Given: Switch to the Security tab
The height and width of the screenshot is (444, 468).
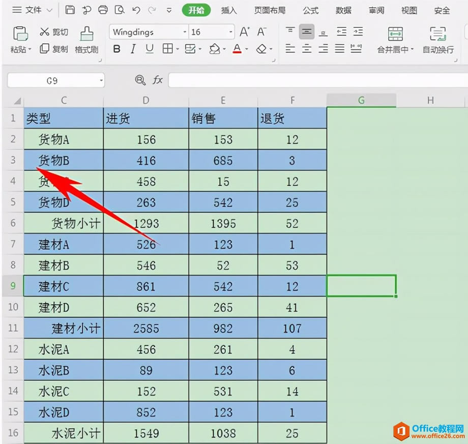Looking at the screenshot, I should [x=442, y=11].
